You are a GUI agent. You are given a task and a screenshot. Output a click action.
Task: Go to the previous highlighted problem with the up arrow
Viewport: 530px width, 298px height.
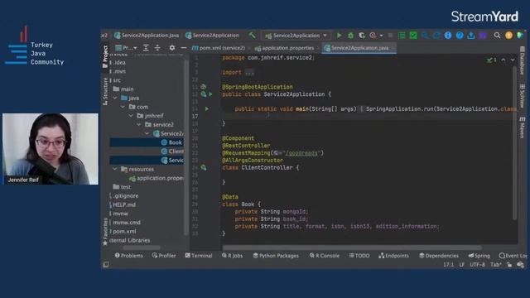503,60
